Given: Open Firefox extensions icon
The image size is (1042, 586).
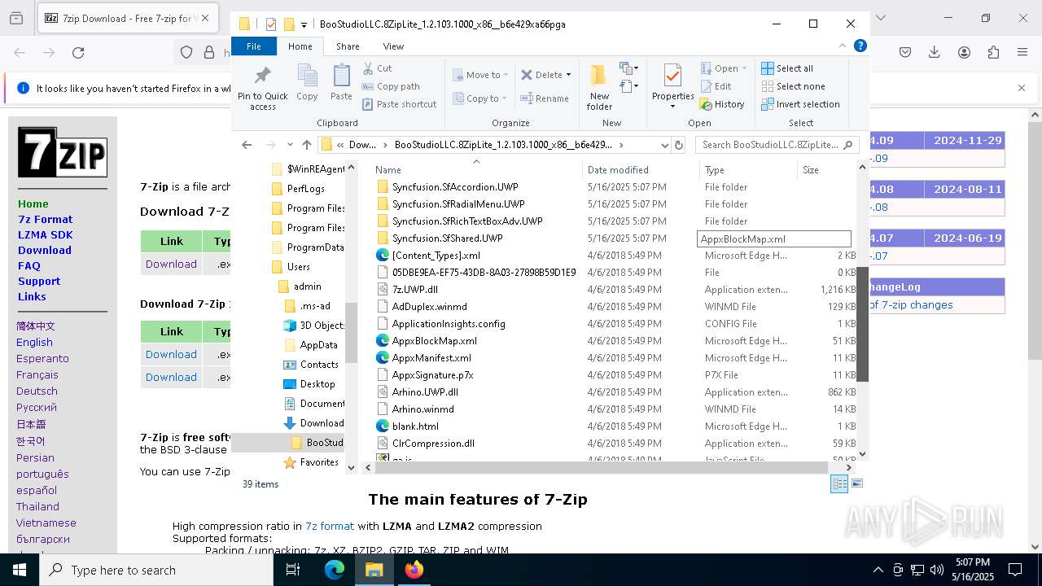Looking at the screenshot, I should pos(993,53).
